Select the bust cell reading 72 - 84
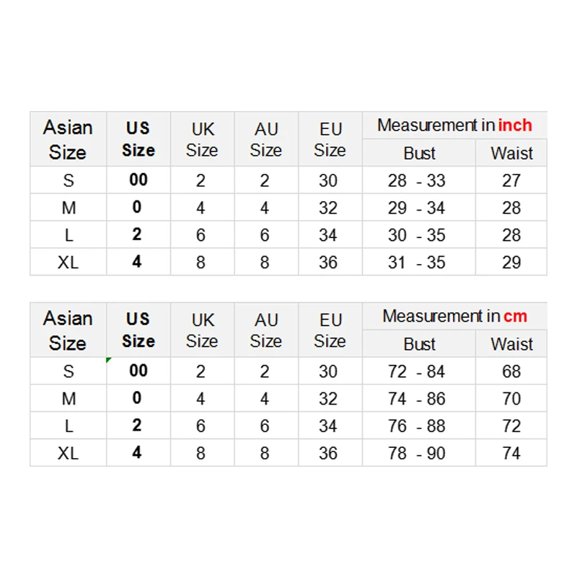Image resolution: width=577 pixels, height=577 pixels. click(417, 371)
